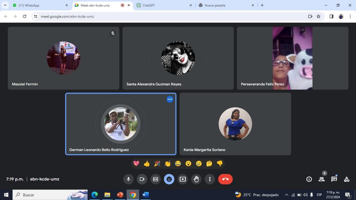Screen dimensions: 356x200
Task: Open meeting details info icon
Action: click(x=309, y=179)
